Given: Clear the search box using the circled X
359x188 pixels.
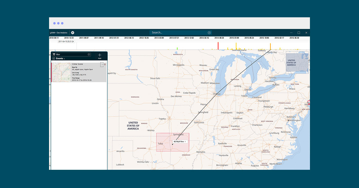Looking at the screenshot, I should point(209,33).
